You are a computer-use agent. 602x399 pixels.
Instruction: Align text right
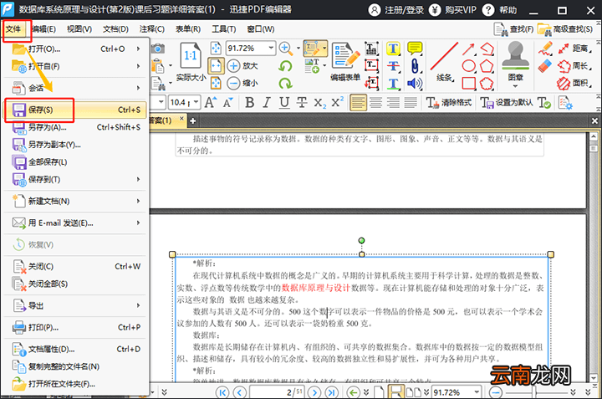click(393, 103)
